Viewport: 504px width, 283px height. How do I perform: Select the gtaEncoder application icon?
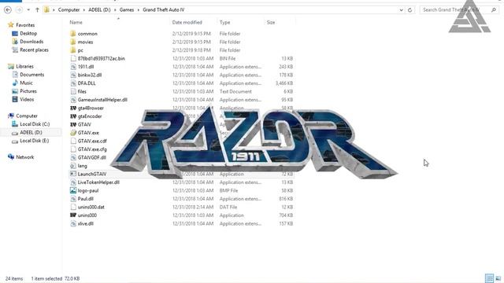(73, 116)
